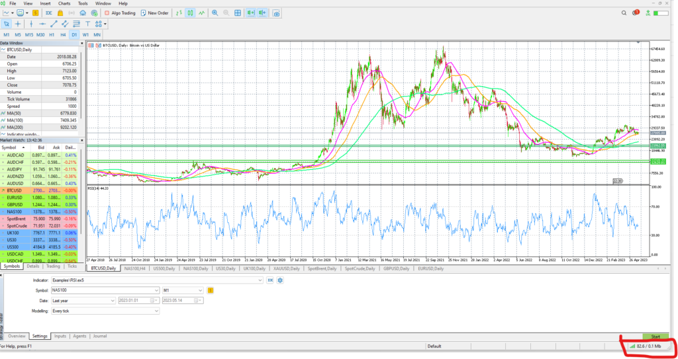This screenshot has height=359, width=678.
Task: Open the Inputs tab in Strategy Tester
Action: point(60,336)
